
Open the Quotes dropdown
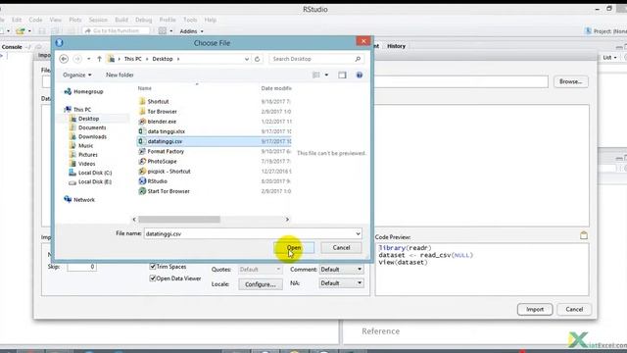click(260, 270)
